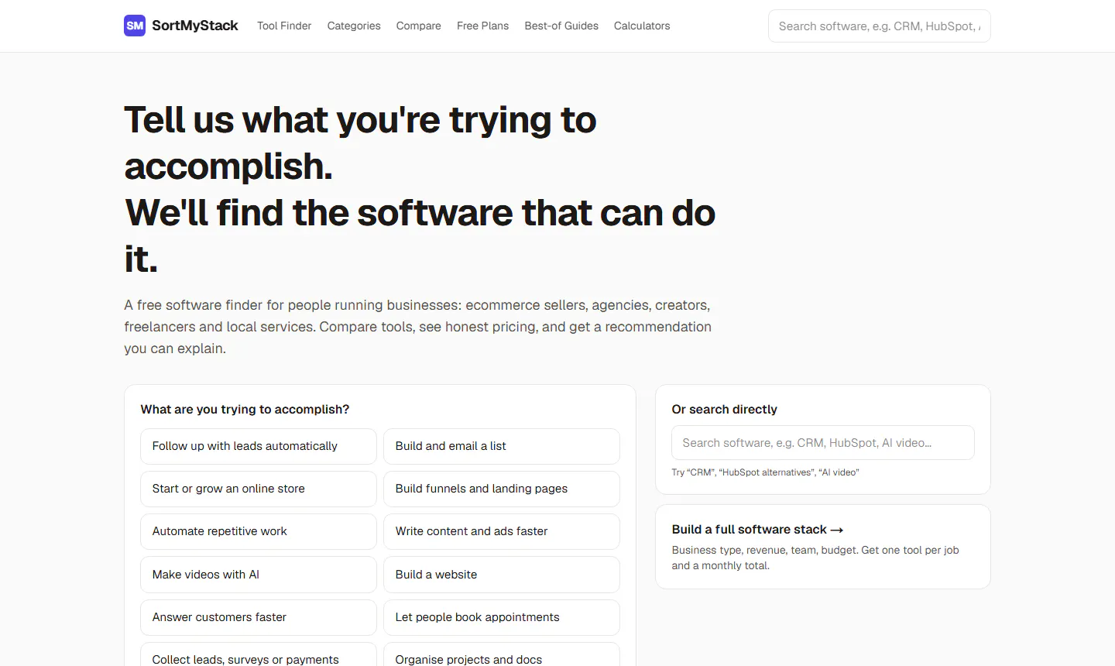The height and width of the screenshot is (666, 1115).
Task: Click the SM logo icon
Action: pyautogui.click(x=135, y=26)
